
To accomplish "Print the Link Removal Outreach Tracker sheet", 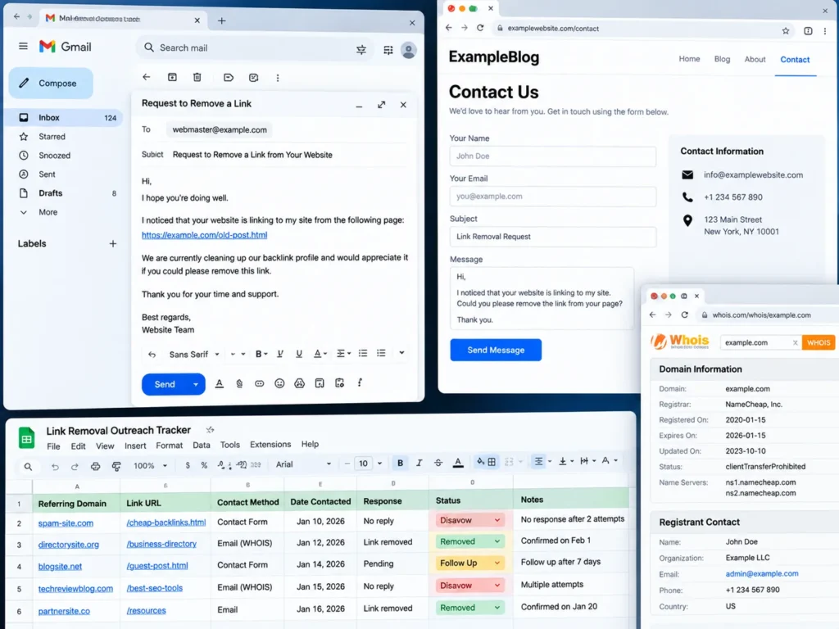I will pos(95,466).
